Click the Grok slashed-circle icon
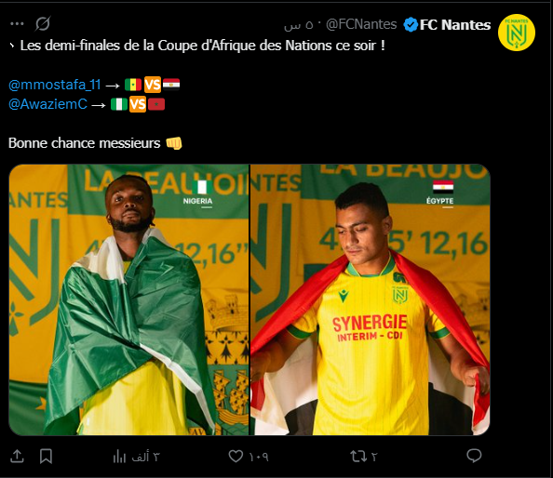553x478 pixels. pos(43,23)
